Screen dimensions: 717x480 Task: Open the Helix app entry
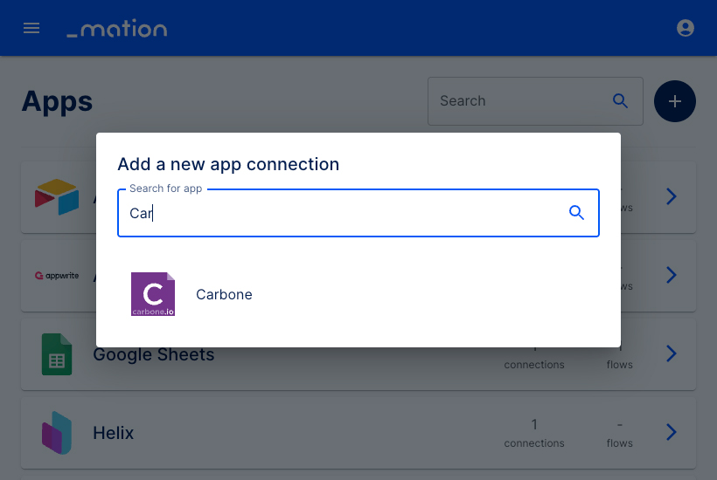[358, 433]
